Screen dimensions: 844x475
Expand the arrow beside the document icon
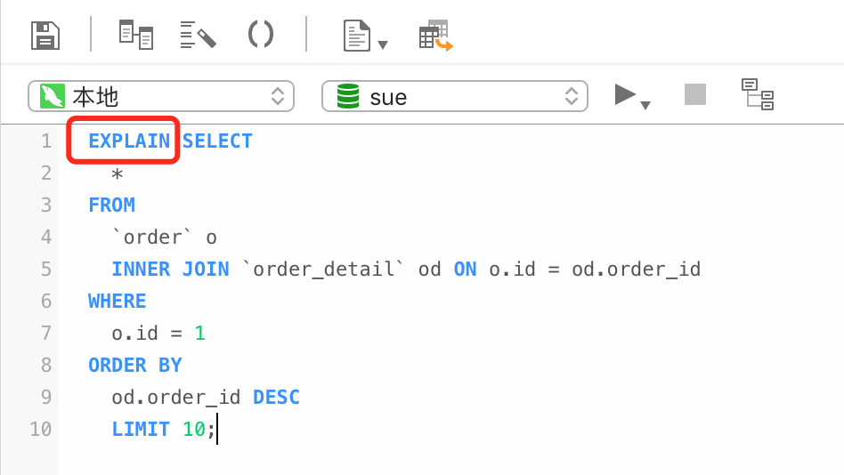coord(383,44)
